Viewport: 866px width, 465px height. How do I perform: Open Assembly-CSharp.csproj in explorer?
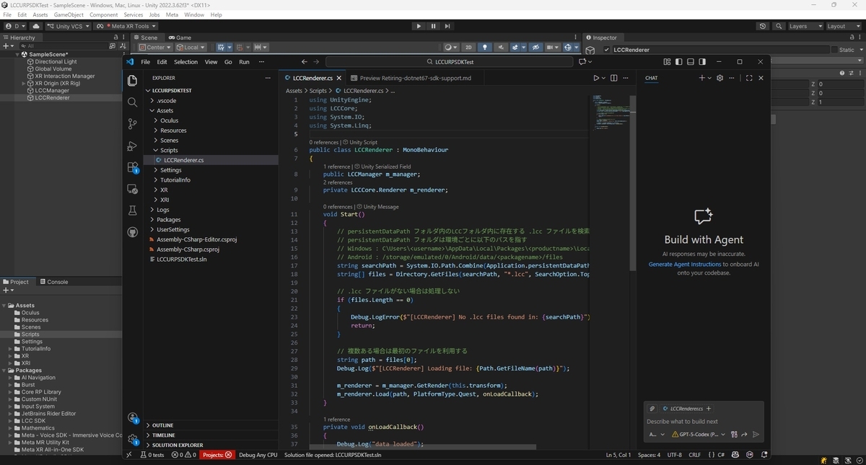(188, 249)
